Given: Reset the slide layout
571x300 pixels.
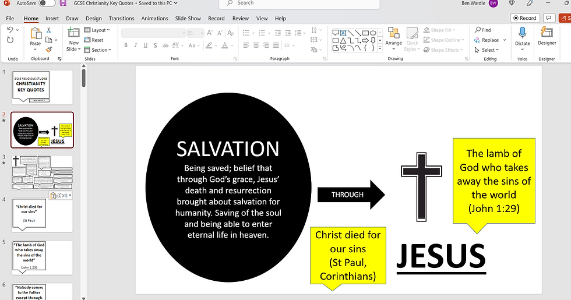Looking at the screenshot, I should tap(94, 40).
